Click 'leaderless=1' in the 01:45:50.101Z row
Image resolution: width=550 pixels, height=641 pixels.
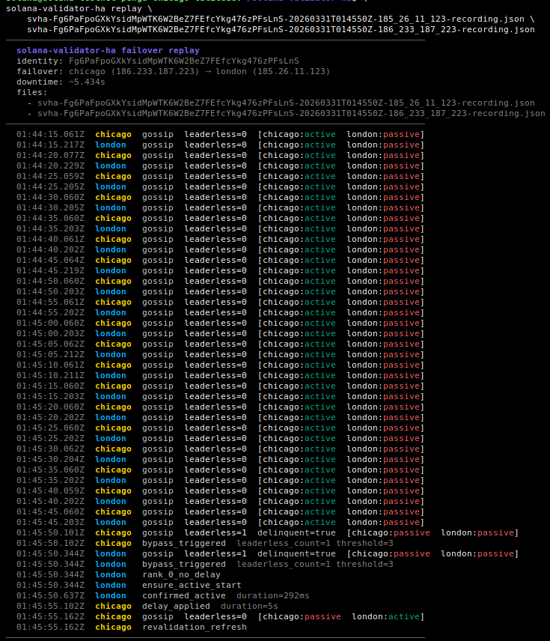tap(216, 532)
